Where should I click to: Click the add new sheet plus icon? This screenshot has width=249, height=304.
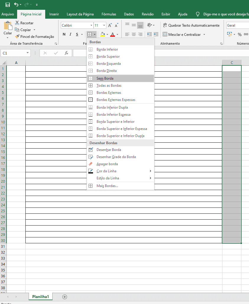point(65,297)
